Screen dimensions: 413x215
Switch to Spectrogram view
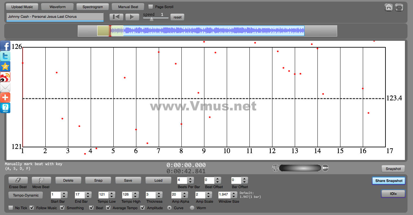93,7
